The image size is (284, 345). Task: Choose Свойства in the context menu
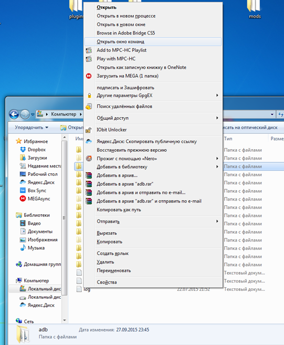click(153, 282)
